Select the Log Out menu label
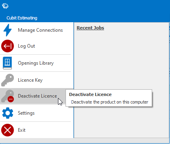 pos(26,46)
